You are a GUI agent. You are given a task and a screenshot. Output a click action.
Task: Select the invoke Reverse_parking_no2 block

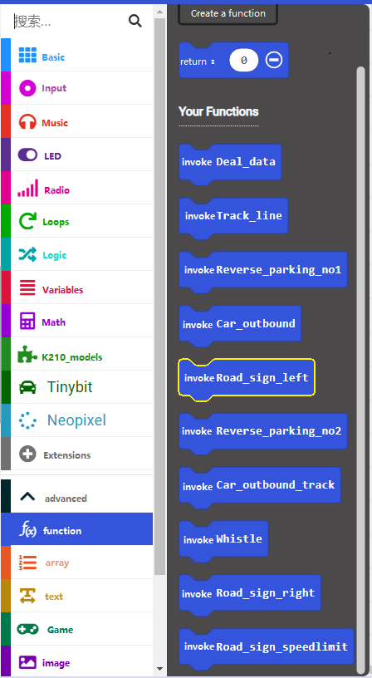[x=262, y=431]
